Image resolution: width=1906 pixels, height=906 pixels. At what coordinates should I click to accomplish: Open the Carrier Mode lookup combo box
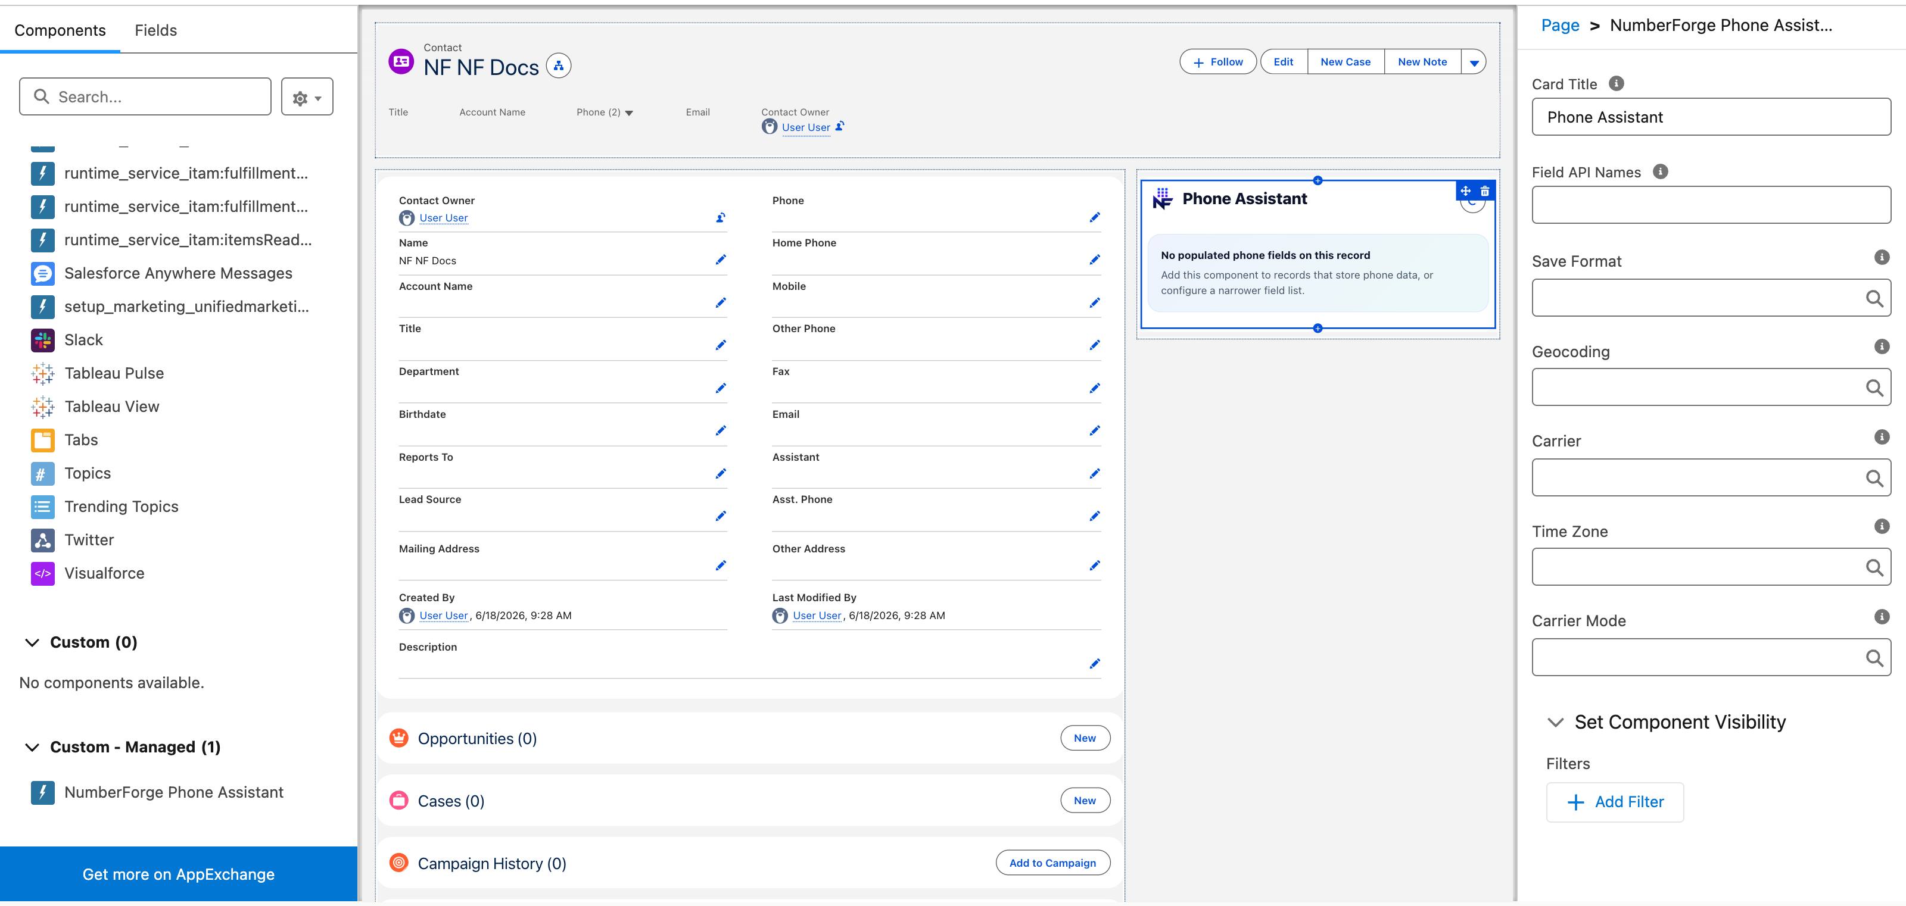[1711, 658]
